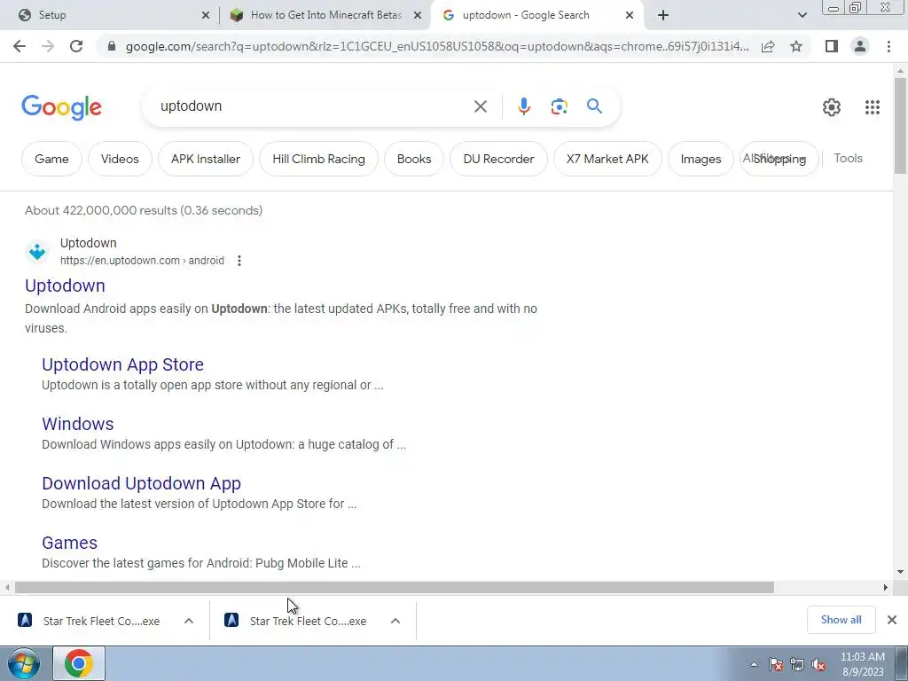Image resolution: width=908 pixels, height=681 pixels.
Task: Click the horizontal scrollbar right arrow
Action: (886, 587)
